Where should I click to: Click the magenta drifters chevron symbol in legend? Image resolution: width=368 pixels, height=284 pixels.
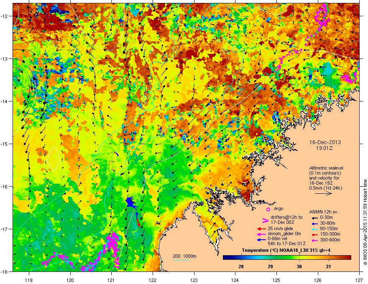265,220
